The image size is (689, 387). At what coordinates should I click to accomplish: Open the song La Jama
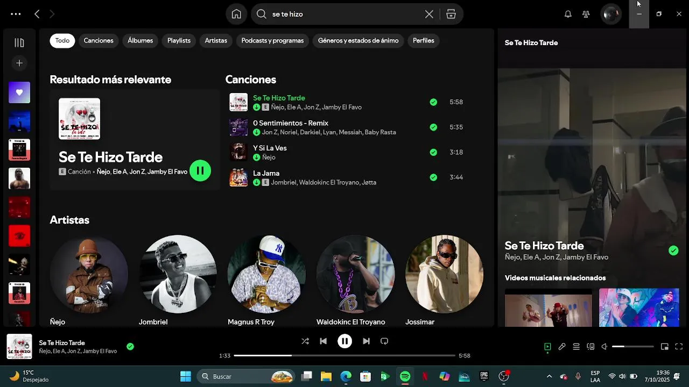coord(266,173)
